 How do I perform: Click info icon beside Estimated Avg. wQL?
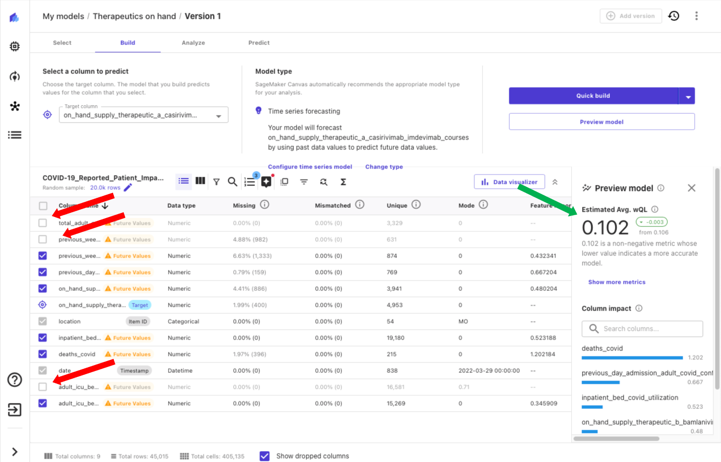pos(655,209)
